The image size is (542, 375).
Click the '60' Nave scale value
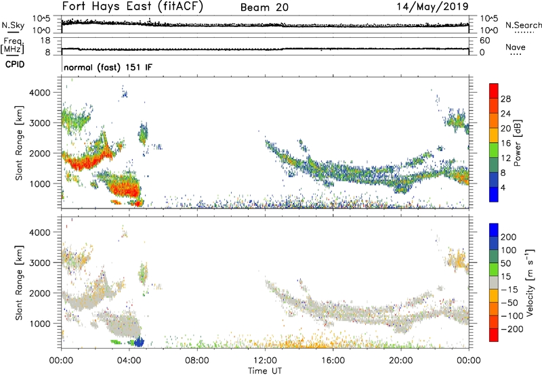tap(485, 41)
